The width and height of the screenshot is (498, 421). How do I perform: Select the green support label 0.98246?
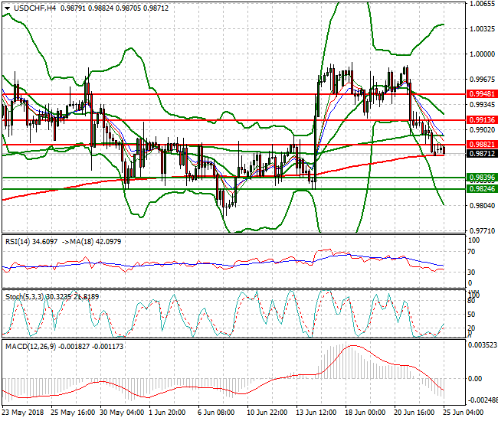coord(482,189)
